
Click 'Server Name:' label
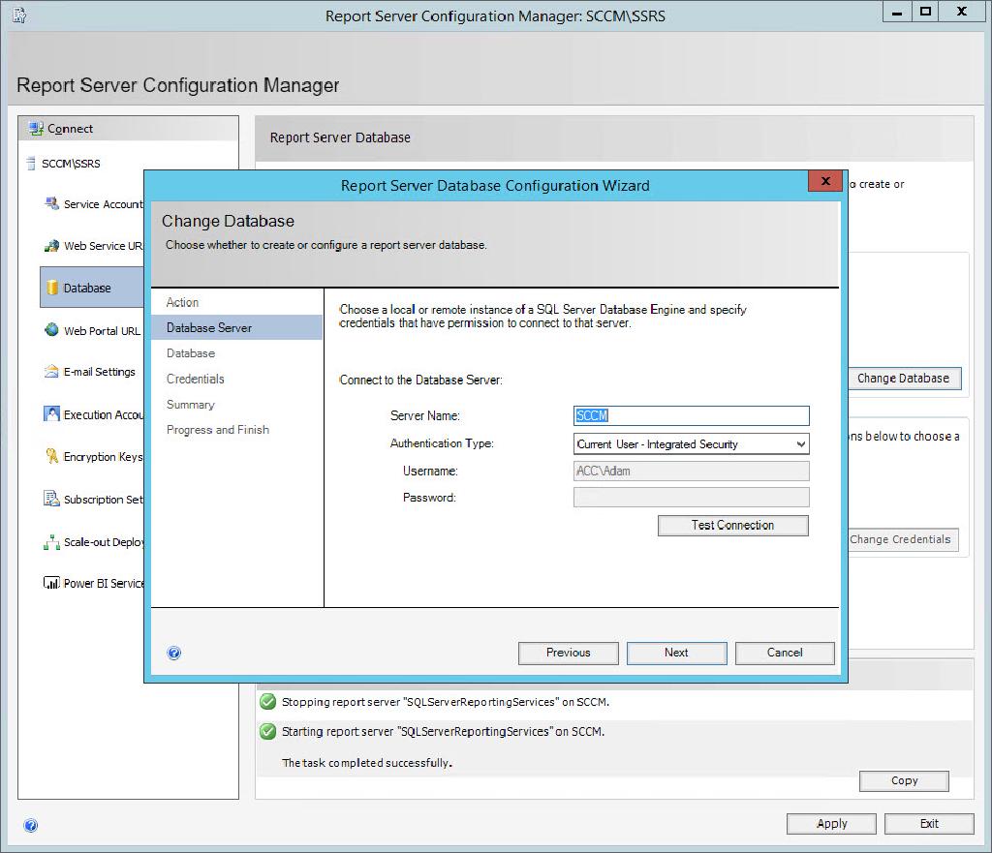pyautogui.click(x=425, y=415)
